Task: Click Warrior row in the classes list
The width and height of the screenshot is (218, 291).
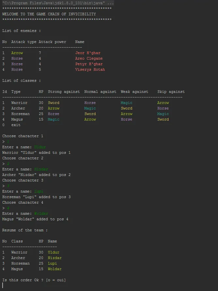Action: [19, 103]
